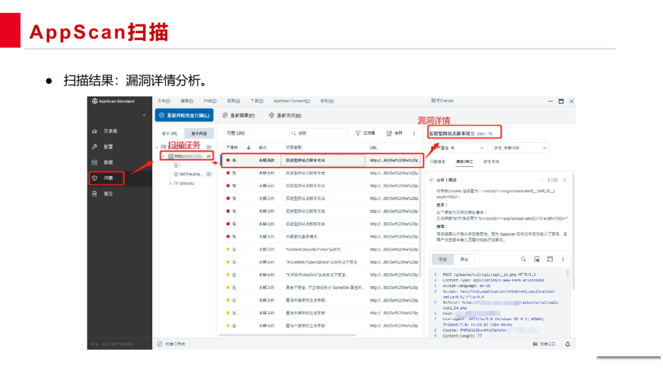
Task: Click the column layout button
Action: (394, 133)
